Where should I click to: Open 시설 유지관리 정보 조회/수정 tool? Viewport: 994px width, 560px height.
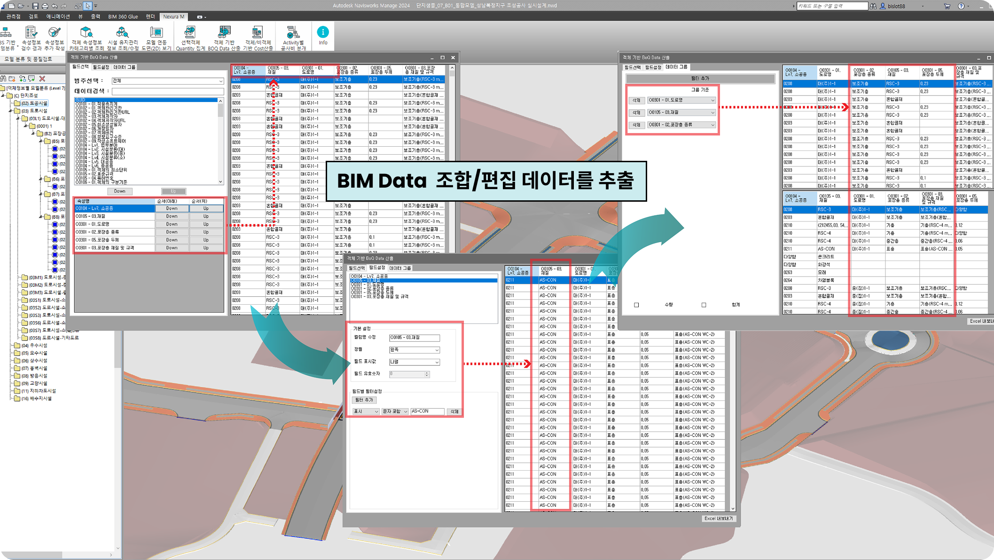[x=122, y=38]
